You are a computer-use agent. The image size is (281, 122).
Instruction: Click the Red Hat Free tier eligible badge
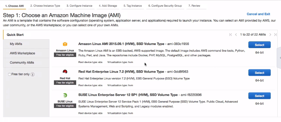(x=65, y=83)
